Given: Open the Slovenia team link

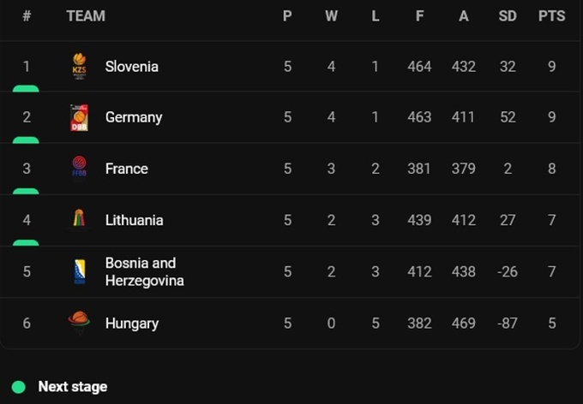Looking at the screenshot, I should [x=131, y=67].
